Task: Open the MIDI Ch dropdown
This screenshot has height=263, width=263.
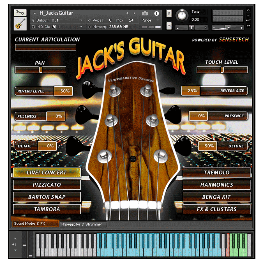Action: (x=57, y=27)
